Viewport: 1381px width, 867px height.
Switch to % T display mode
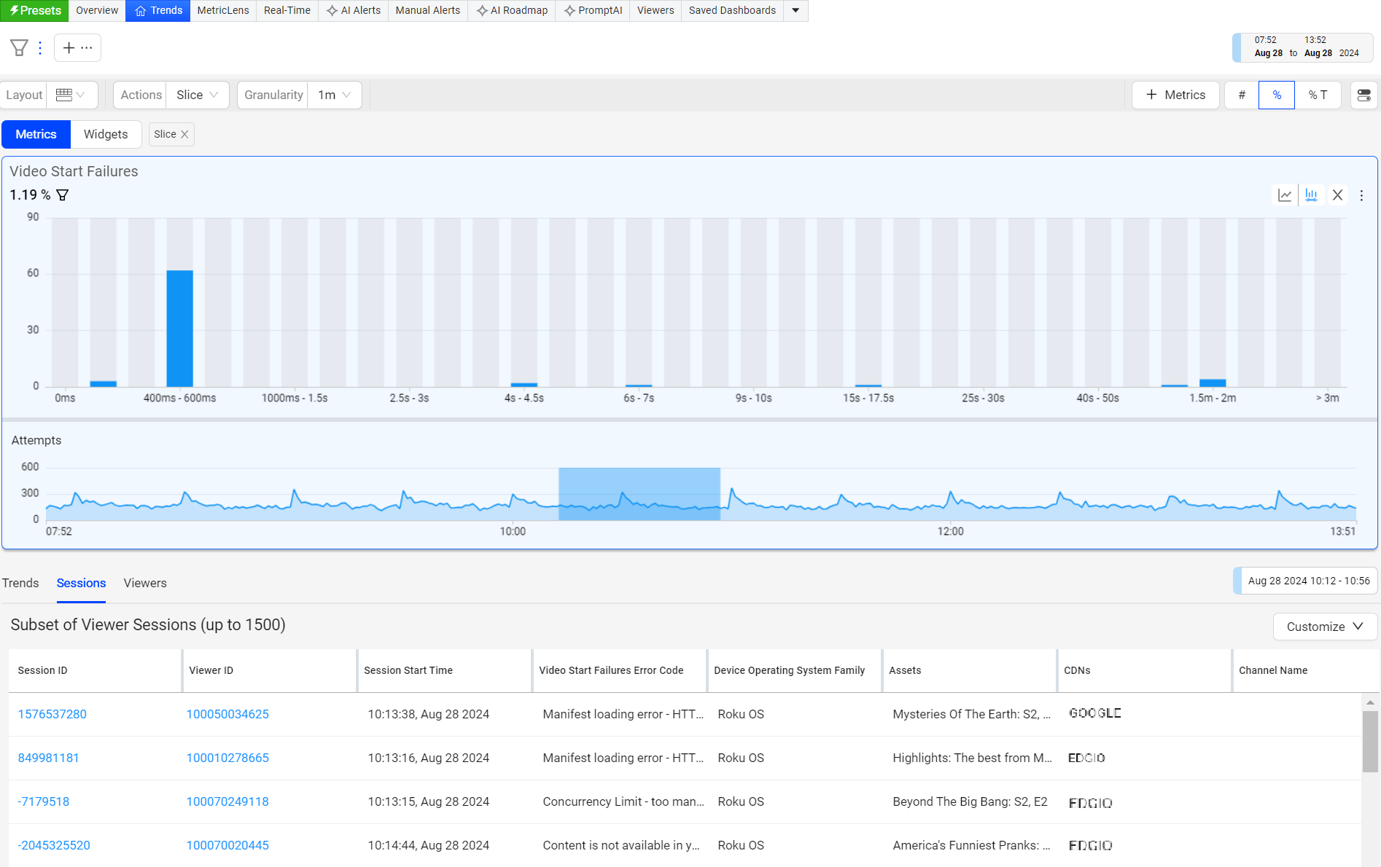pos(1318,95)
